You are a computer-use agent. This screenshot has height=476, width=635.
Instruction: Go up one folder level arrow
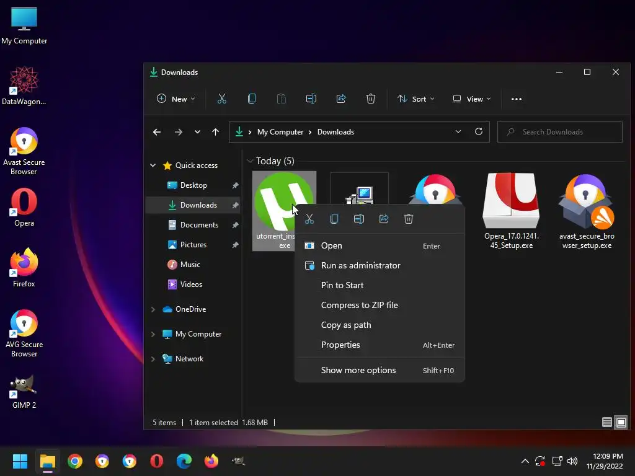[x=215, y=132]
